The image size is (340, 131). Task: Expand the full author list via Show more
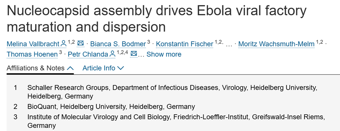point(164,54)
